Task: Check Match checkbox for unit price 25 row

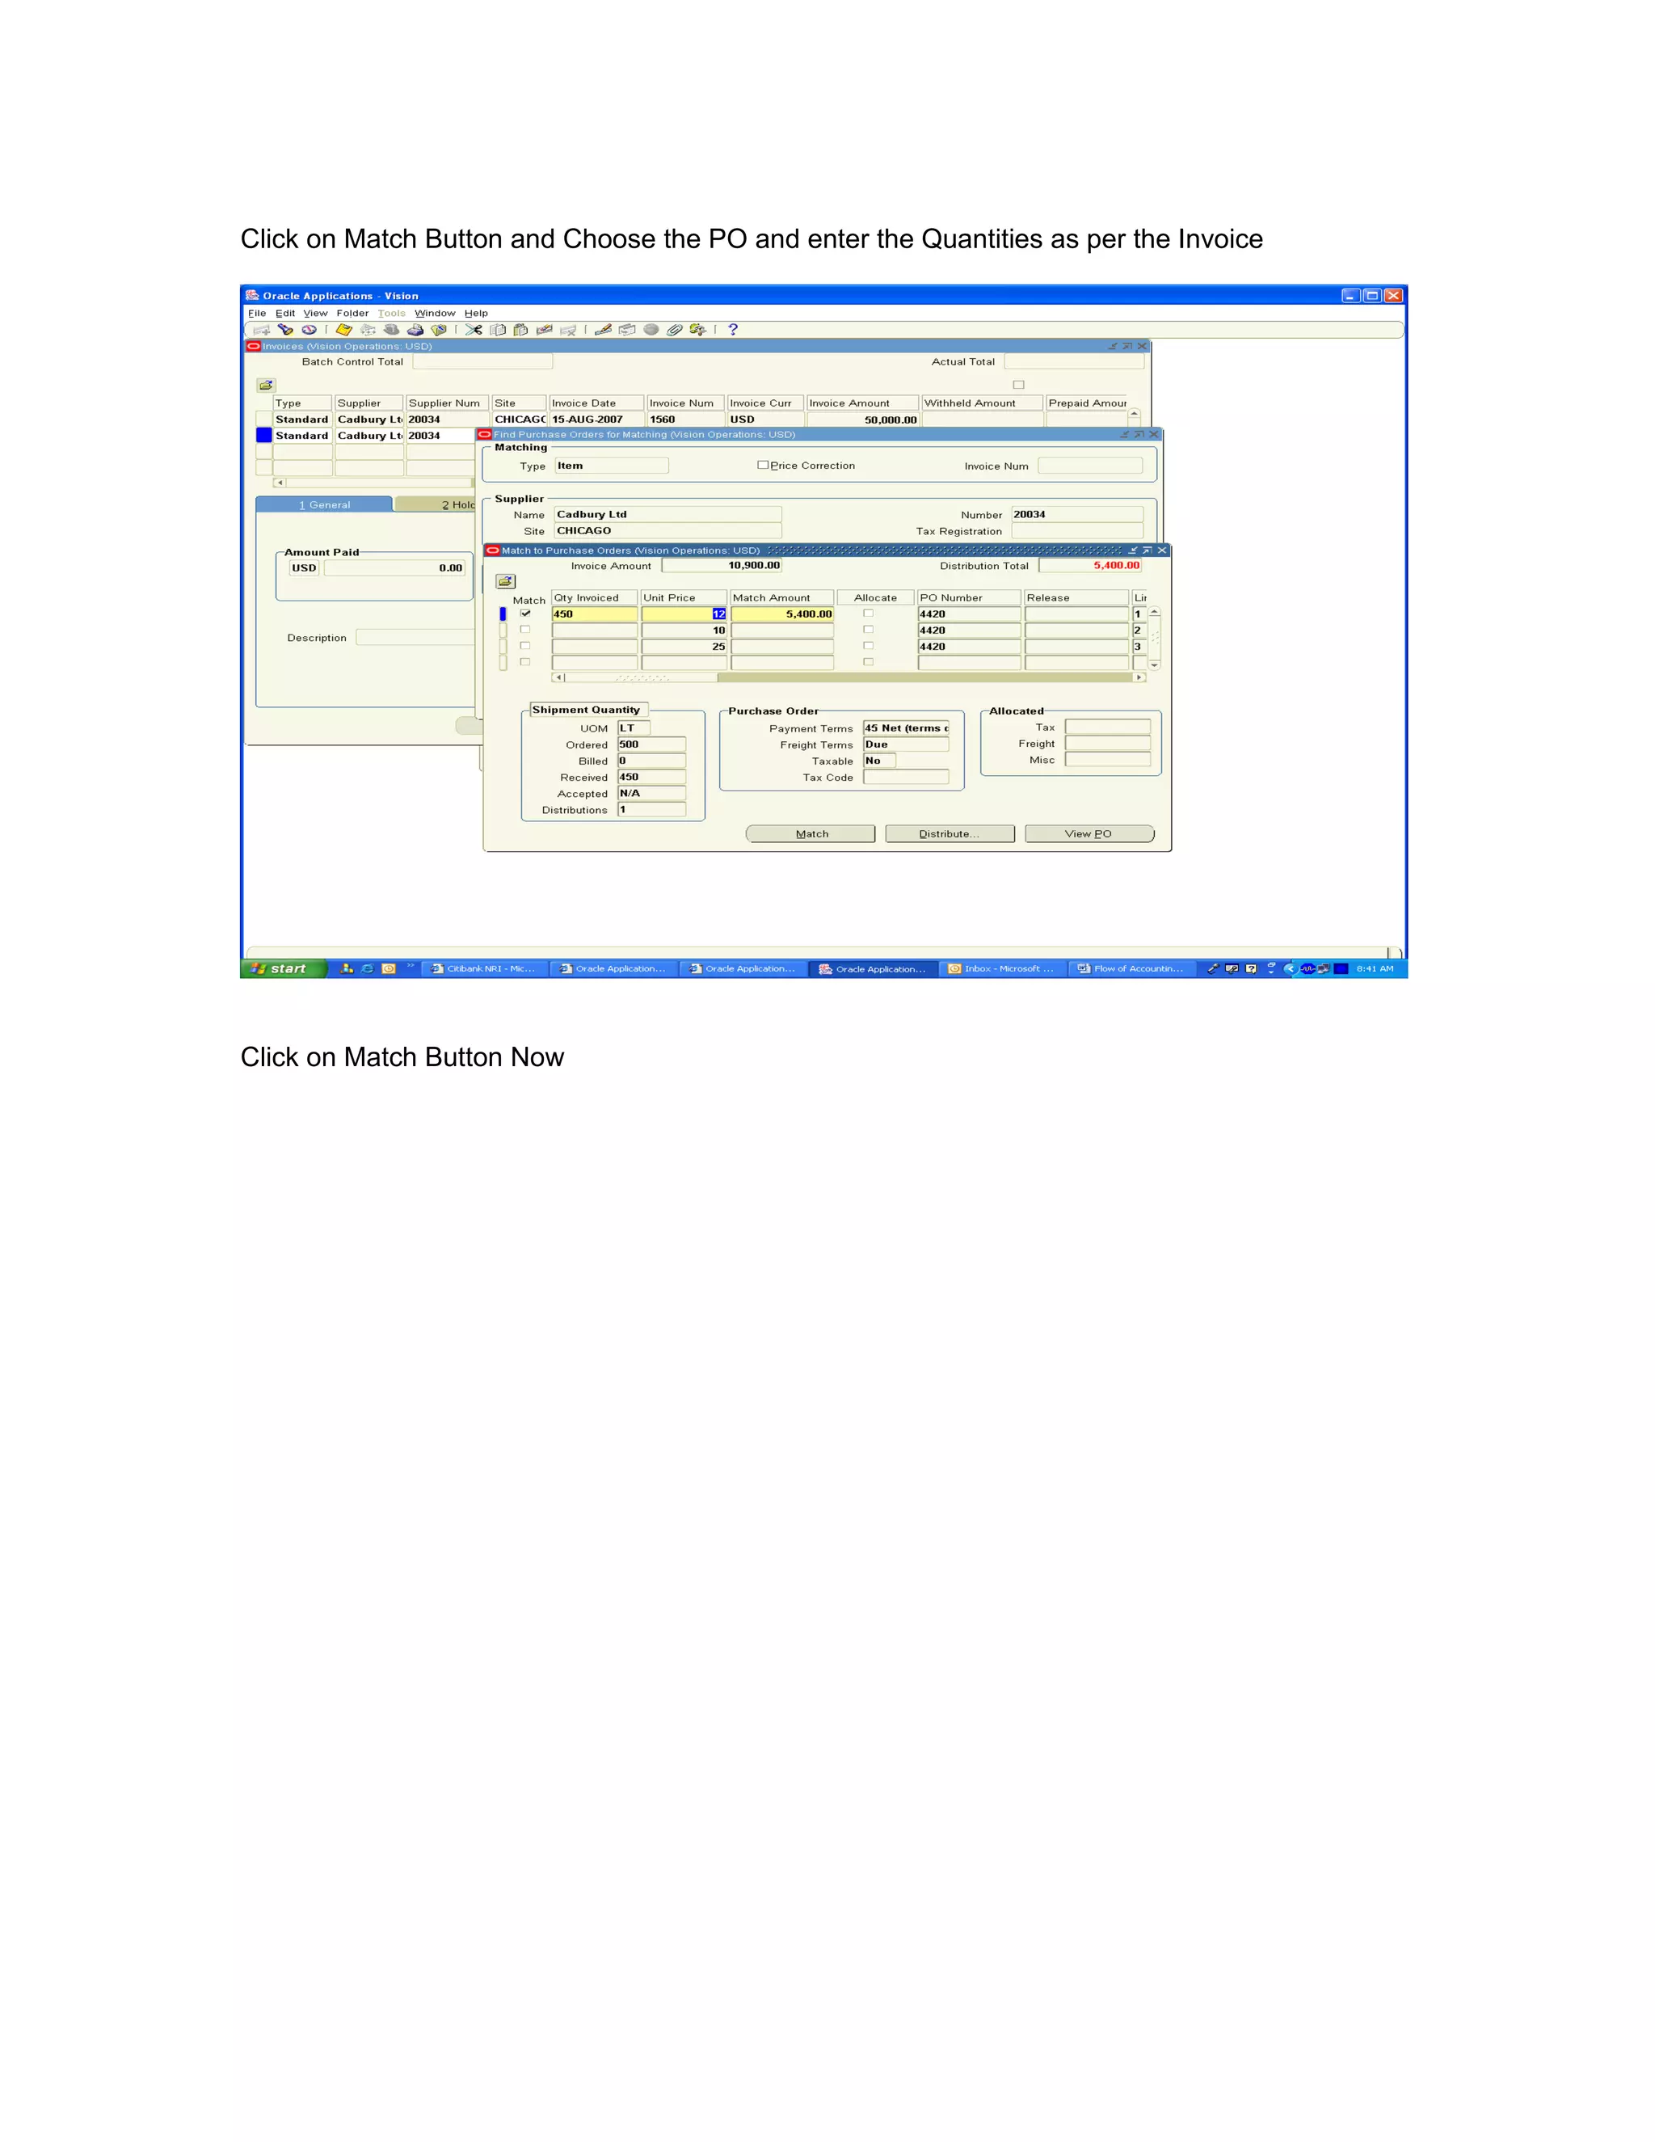Action: pos(525,647)
